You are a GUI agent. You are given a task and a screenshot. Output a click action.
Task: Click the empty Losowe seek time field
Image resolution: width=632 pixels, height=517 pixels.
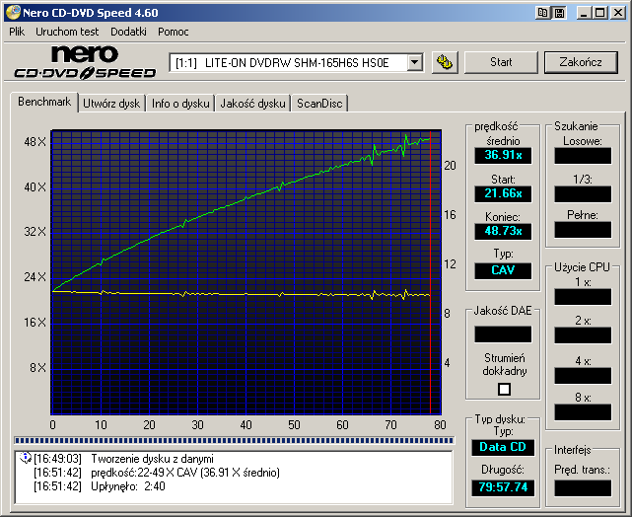coord(583,156)
